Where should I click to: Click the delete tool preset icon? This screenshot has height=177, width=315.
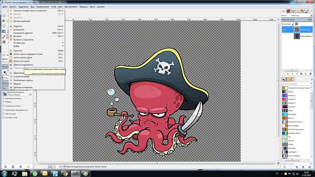pos(20,167)
